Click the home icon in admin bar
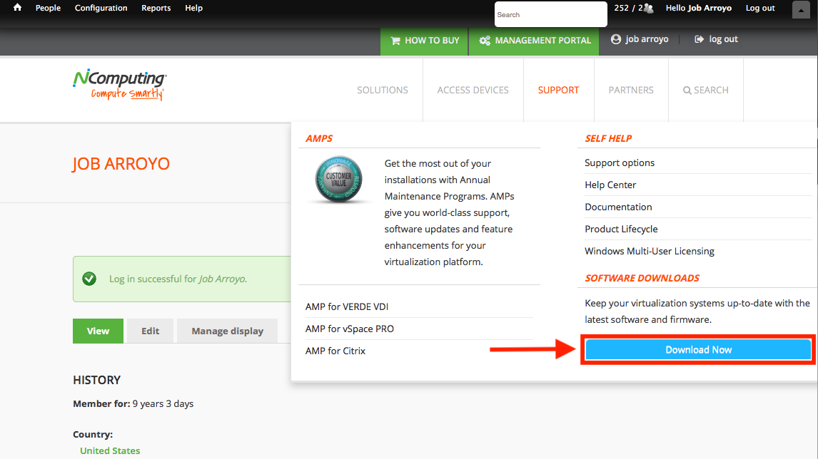 click(x=17, y=7)
